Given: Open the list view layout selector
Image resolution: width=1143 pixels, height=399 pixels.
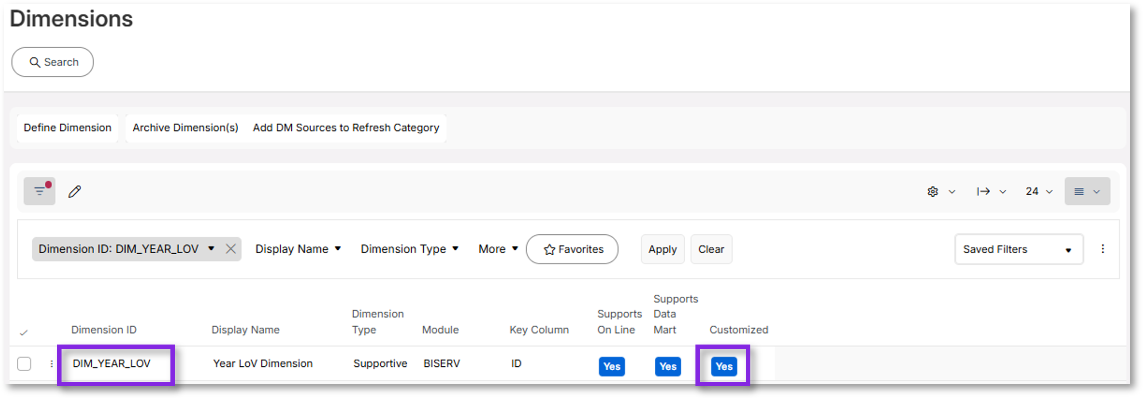Looking at the screenshot, I should pos(1087,192).
